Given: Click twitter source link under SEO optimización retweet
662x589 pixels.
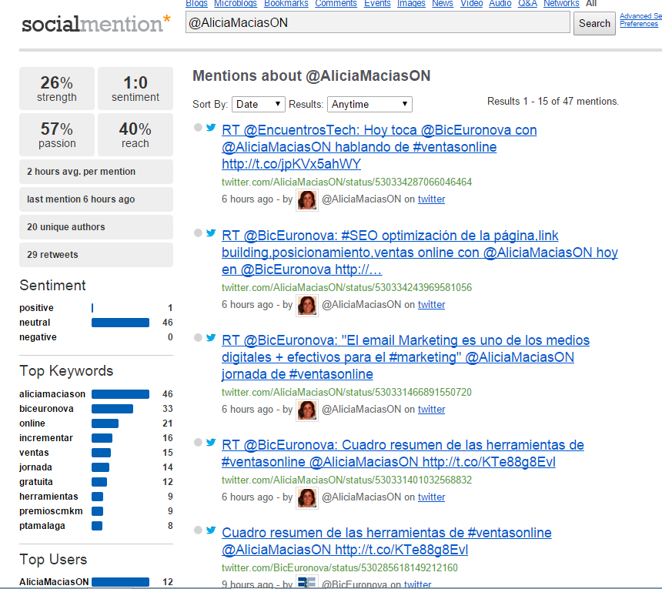Looking at the screenshot, I should coord(431,305).
